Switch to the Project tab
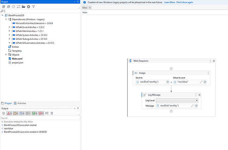The height and width of the screenshot is (150, 228). tap(7, 103)
